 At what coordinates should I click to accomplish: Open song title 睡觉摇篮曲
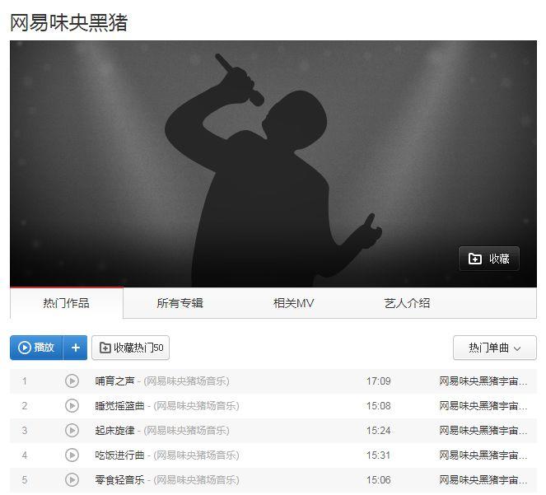(x=119, y=406)
